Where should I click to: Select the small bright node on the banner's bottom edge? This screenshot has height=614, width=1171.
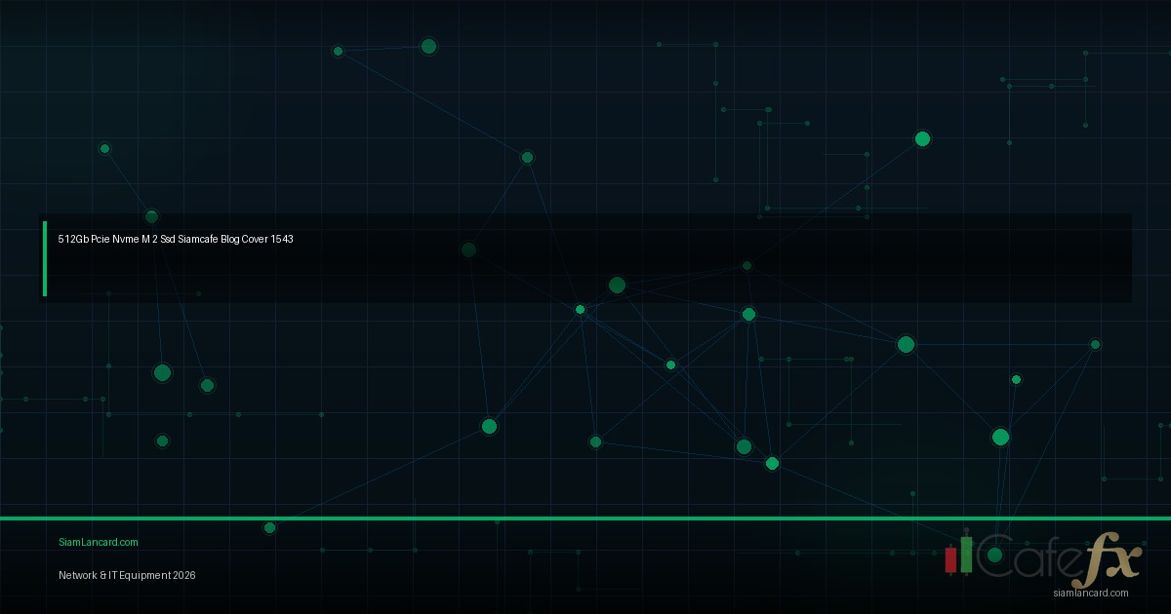[580, 309]
